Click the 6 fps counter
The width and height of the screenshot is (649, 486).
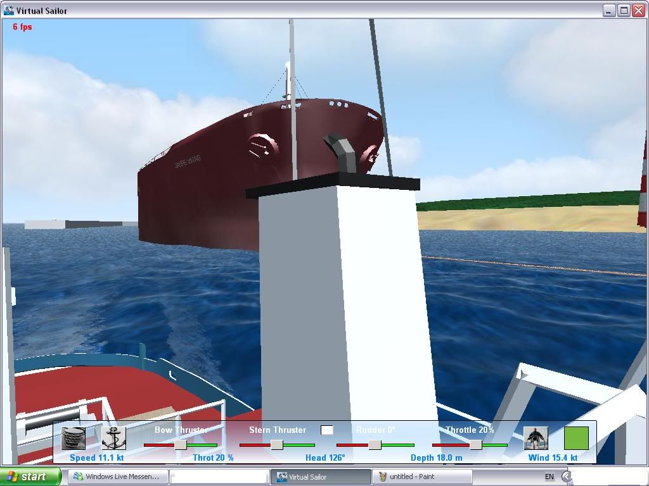(x=22, y=27)
